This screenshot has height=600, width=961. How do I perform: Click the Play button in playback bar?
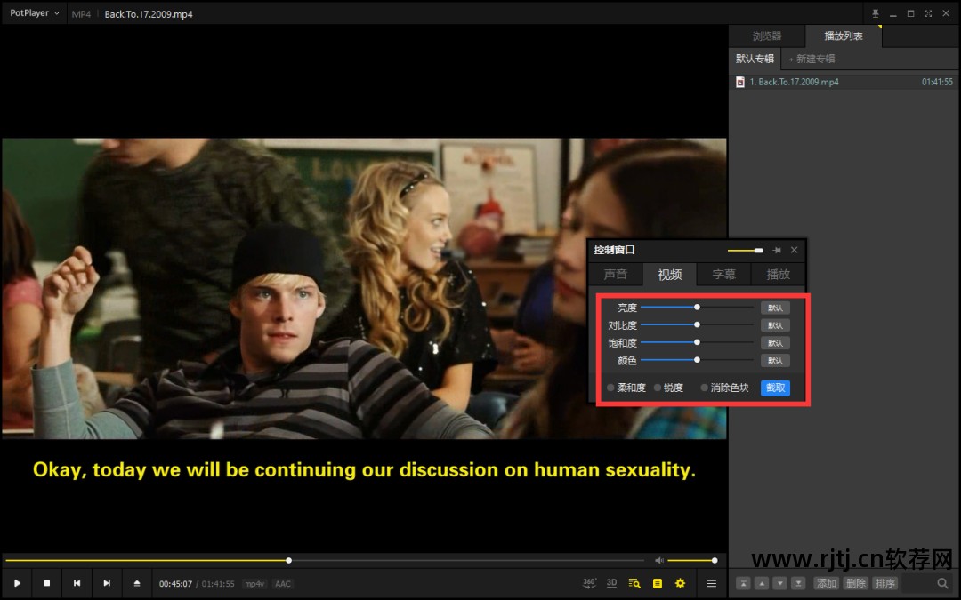click(x=17, y=583)
